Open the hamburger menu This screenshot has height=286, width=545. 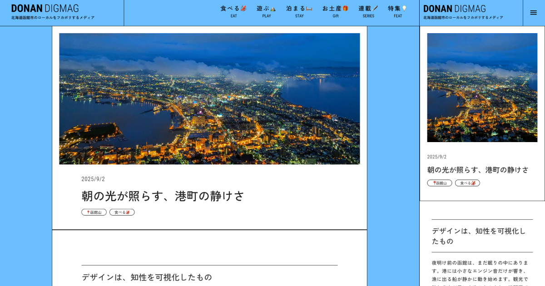(x=533, y=13)
